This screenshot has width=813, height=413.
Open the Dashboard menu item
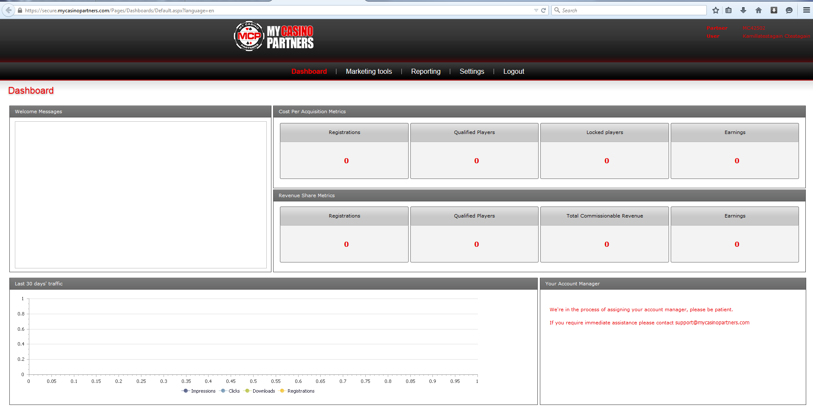coord(309,71)
